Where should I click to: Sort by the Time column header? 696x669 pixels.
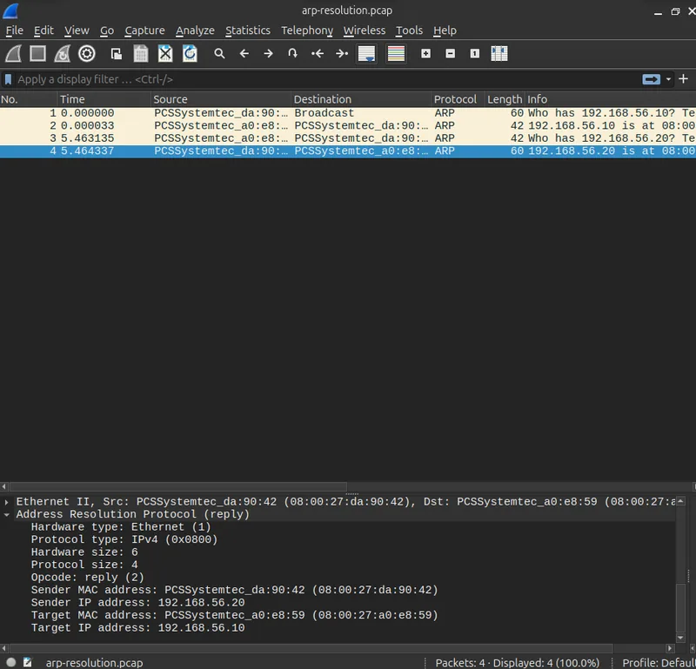(104, 99)
